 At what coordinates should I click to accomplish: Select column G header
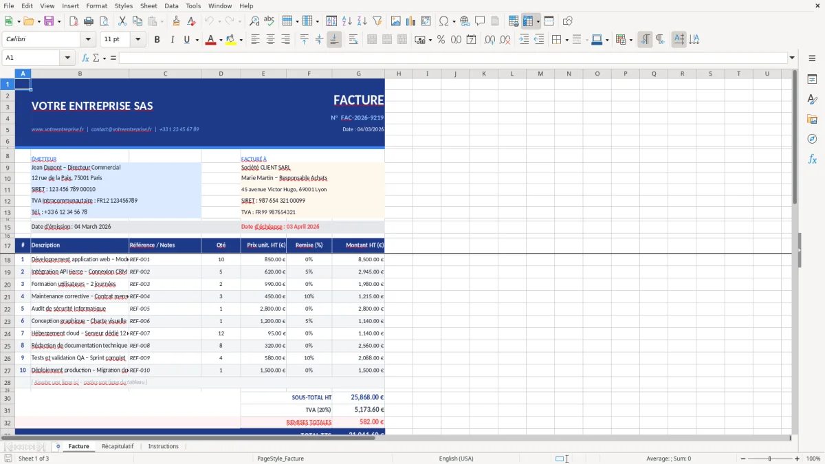tap(358, 74)
